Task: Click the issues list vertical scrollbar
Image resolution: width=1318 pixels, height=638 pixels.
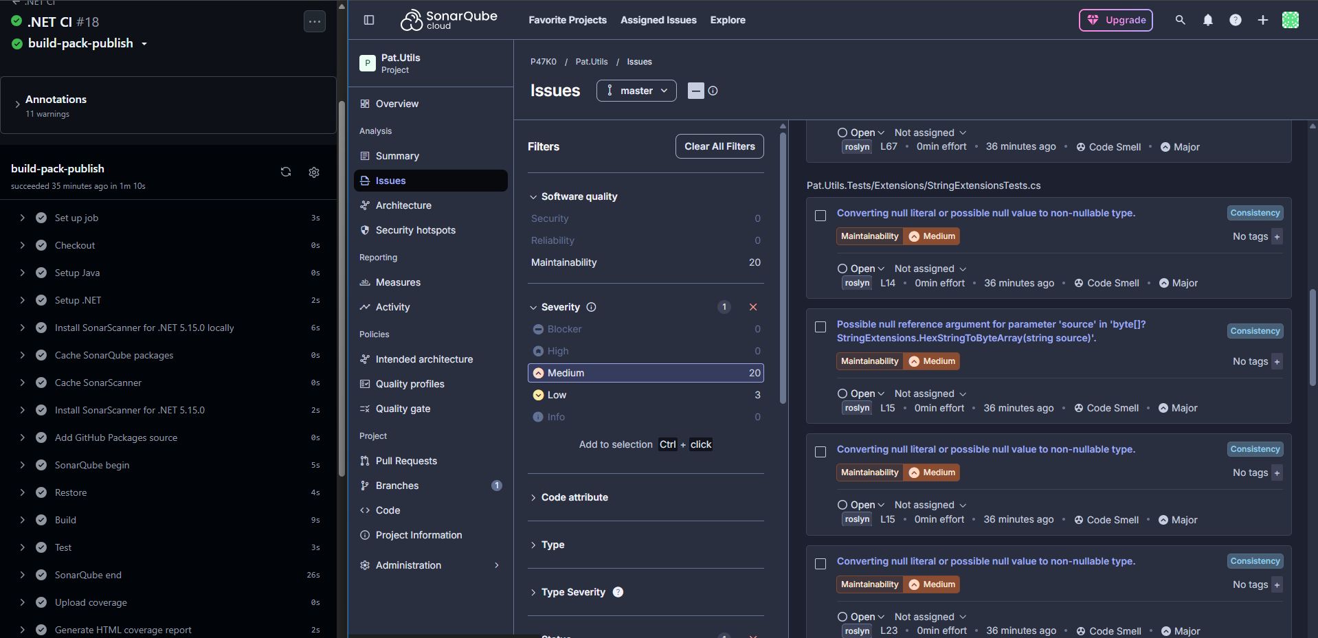Action: point(1313,337)
